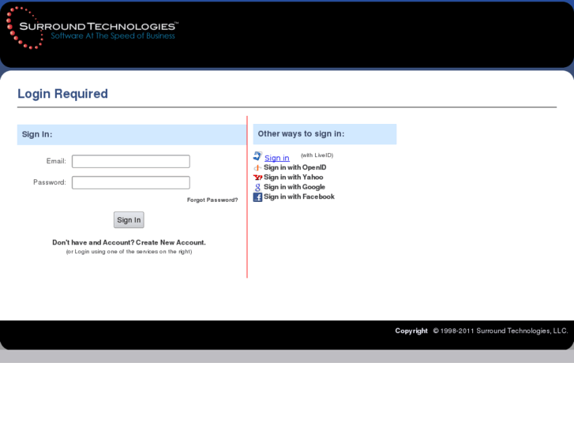Click the '(with LiveID)' text
Image resolution: width=574 pixels, height=430 pixels.
[317, 155]
